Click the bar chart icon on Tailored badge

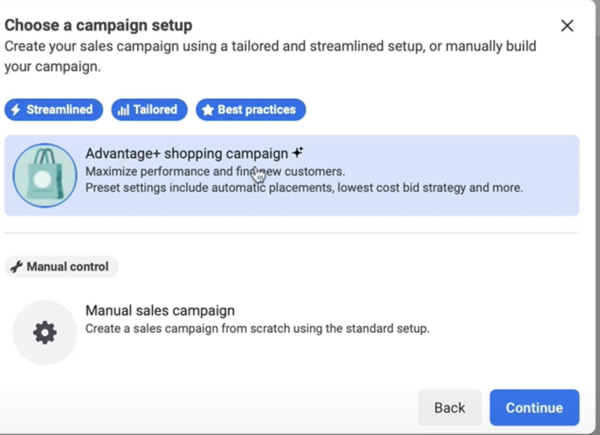(123, 110)
